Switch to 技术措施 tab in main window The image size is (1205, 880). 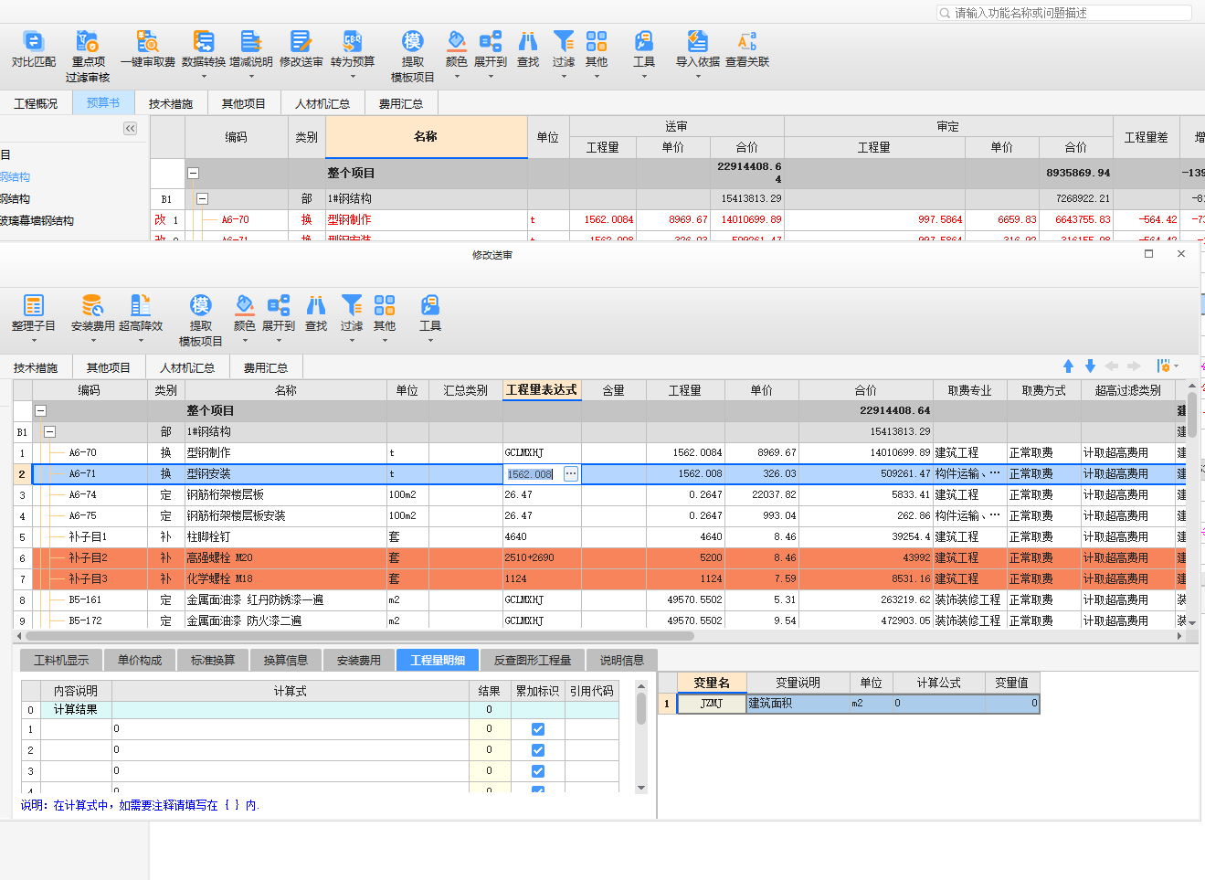171,103
